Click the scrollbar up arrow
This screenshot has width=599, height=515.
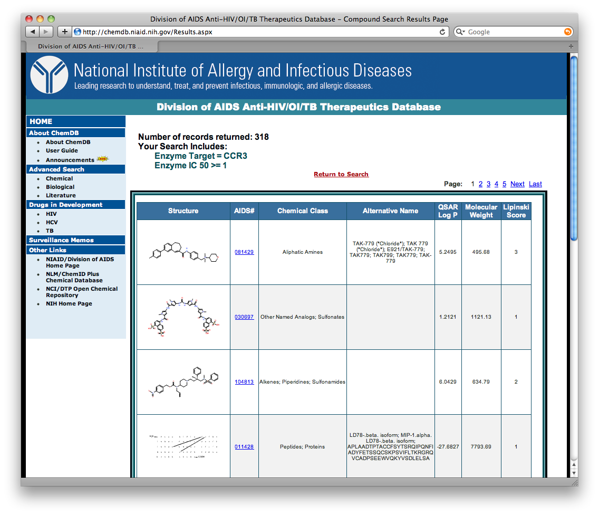[x=574, y=465]
